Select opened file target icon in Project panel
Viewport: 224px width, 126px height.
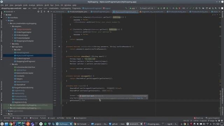38,12
